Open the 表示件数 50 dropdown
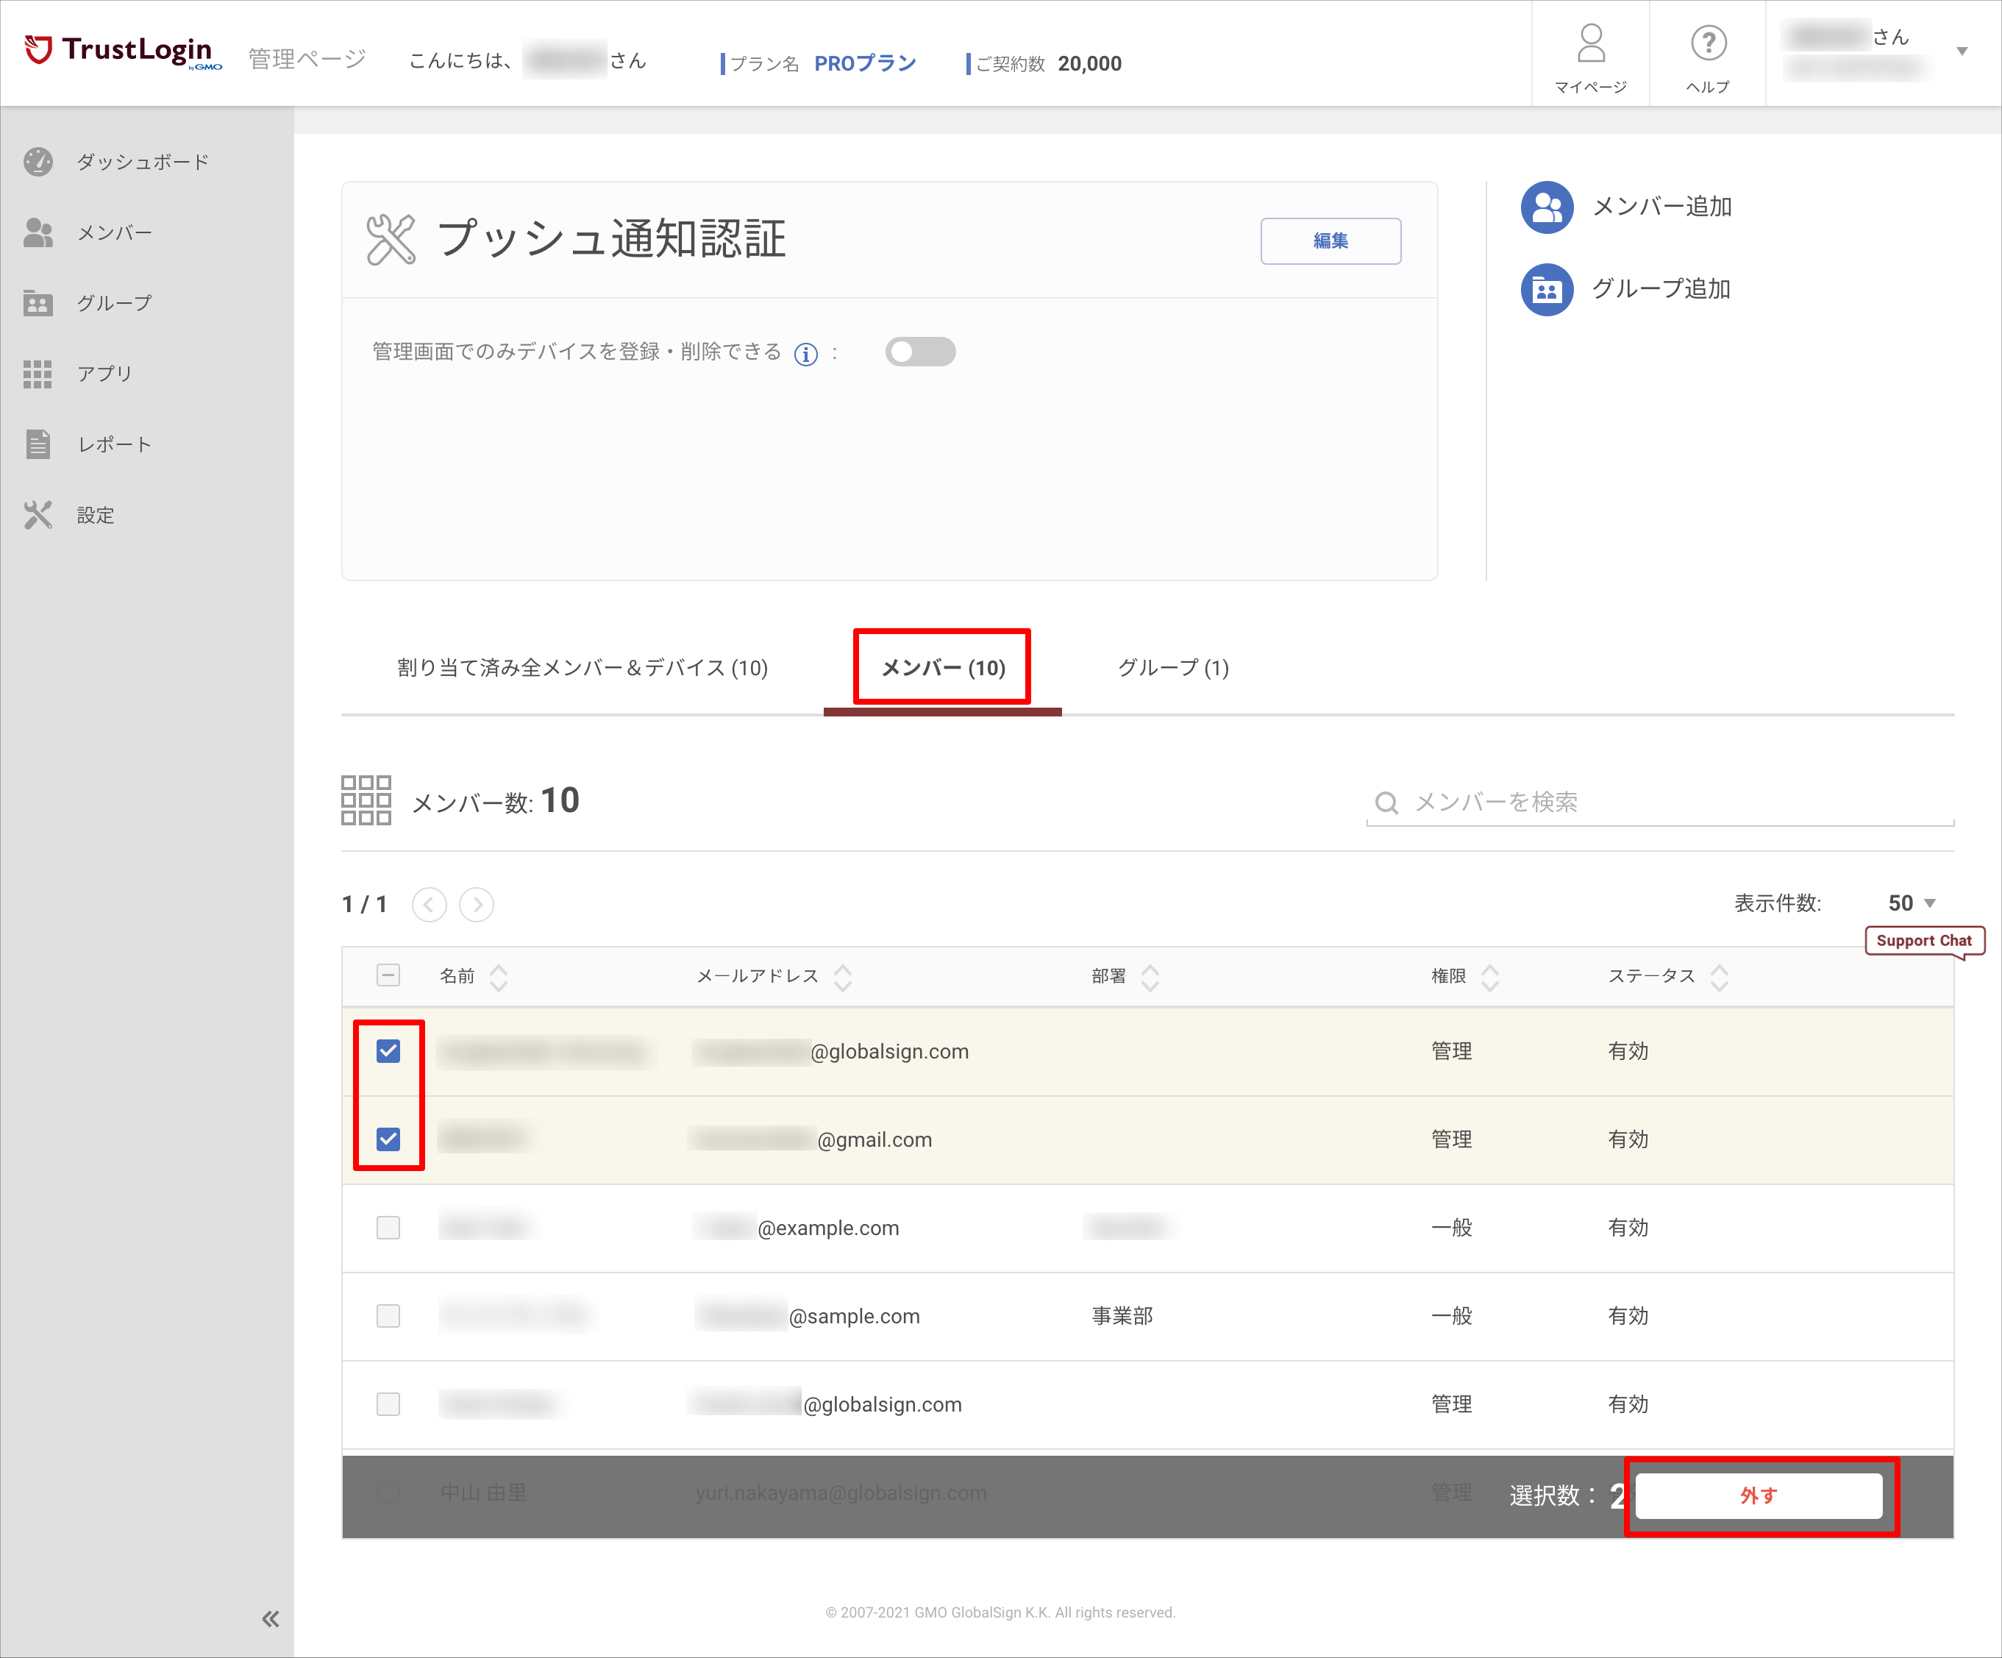 pos(1912,903)
